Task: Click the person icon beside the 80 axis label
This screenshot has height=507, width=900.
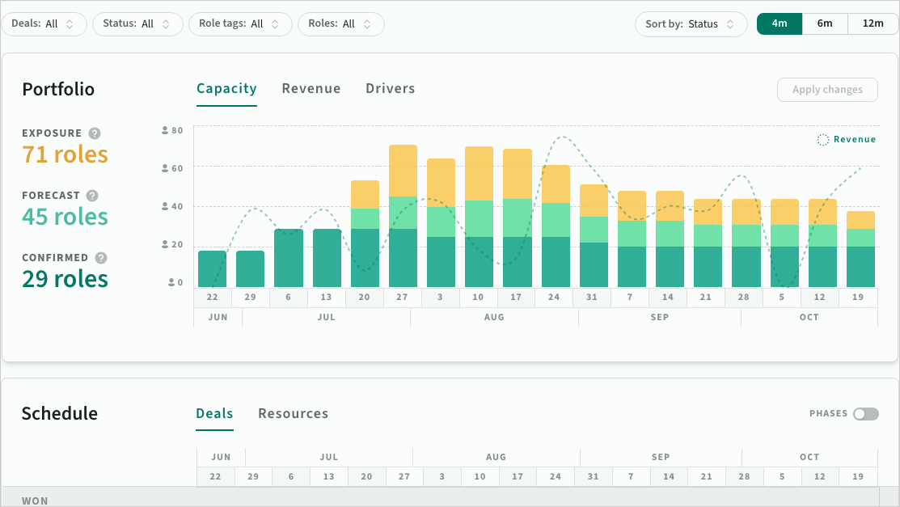Action: coord(165,130)
